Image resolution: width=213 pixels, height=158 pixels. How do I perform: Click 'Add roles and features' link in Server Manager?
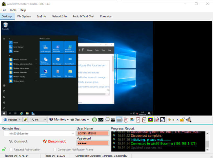tap(89, 72)
